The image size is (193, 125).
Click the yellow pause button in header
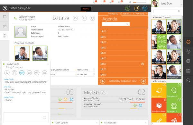point(137,8)
